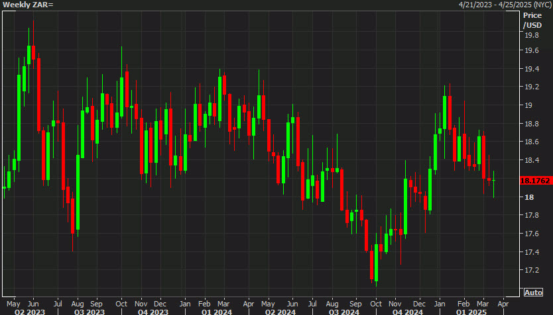
Task: Click the 4/21/2023 - 4/25/2025 date range
Action: pos(505,5)
